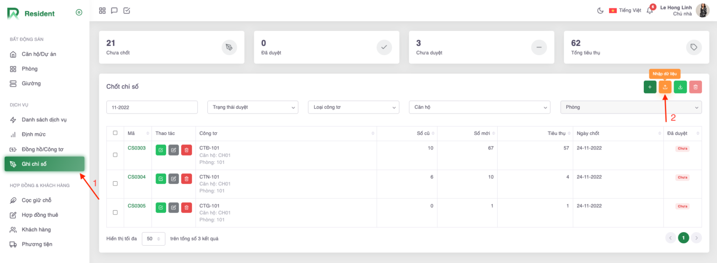Open the CS0303 code link

click(137, 148)
